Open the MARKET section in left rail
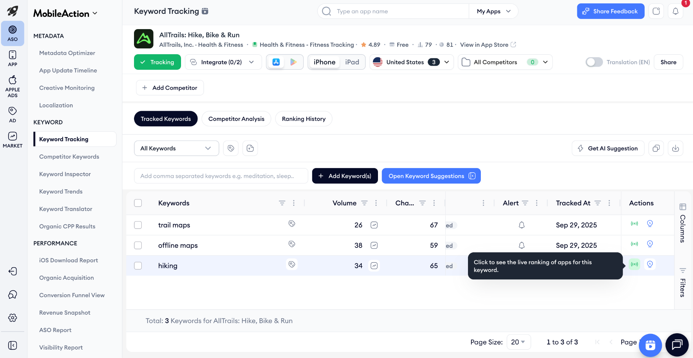This screenshot has height=358, width=693. [13, 140]
